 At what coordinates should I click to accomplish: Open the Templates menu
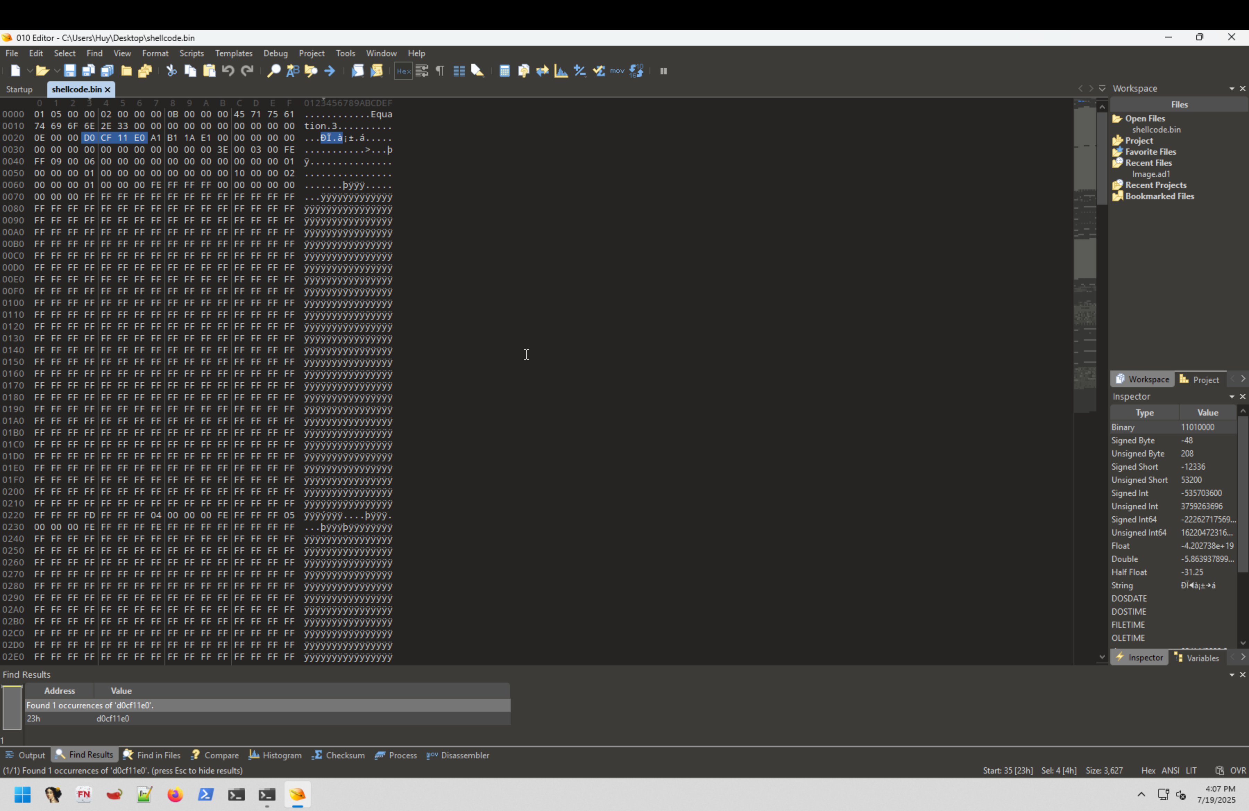(x=233, y=53)
